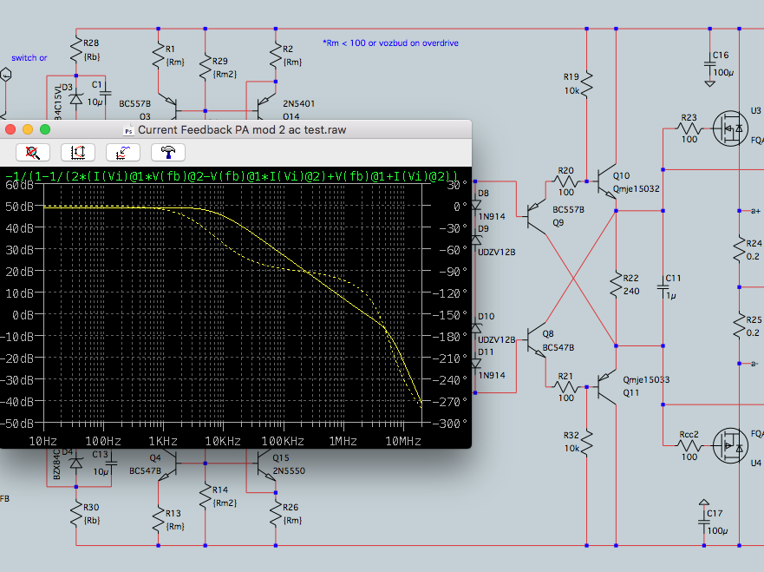Viewport: 764px width, 572px height.
Task: Click the C17 100µ capacitor symbol
Action: point(704,522)
